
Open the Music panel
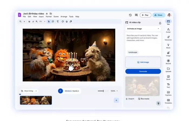168,46
